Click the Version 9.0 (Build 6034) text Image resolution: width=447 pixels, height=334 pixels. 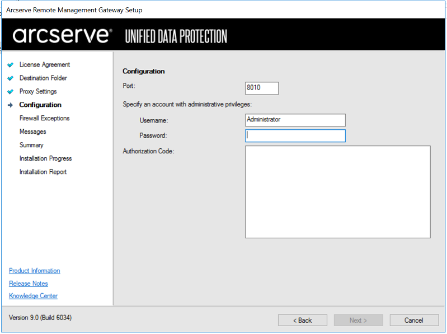coord(40,317)
